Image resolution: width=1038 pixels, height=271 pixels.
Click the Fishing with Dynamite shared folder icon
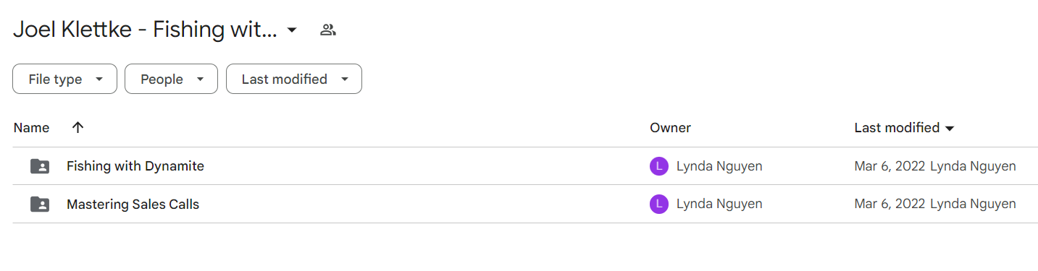tap(40, 166)
